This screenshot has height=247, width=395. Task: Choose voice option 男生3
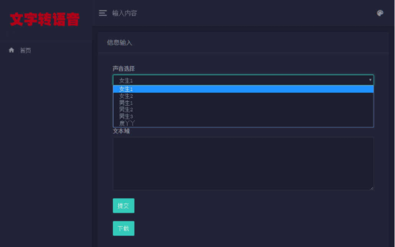[x=243, y=116]
